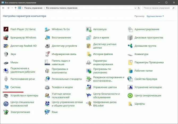Image resolution: width=178 pixels, height=124 pixels.
Task: Open the Рабочие папки link
Action: click(x=143, y=71)
